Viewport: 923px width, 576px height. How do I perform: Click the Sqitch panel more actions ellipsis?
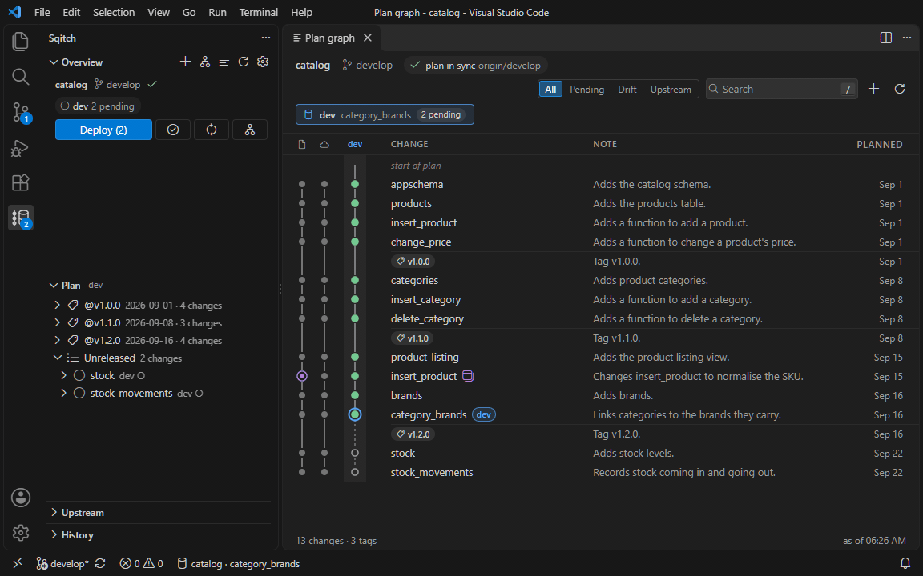coord(266,38)
